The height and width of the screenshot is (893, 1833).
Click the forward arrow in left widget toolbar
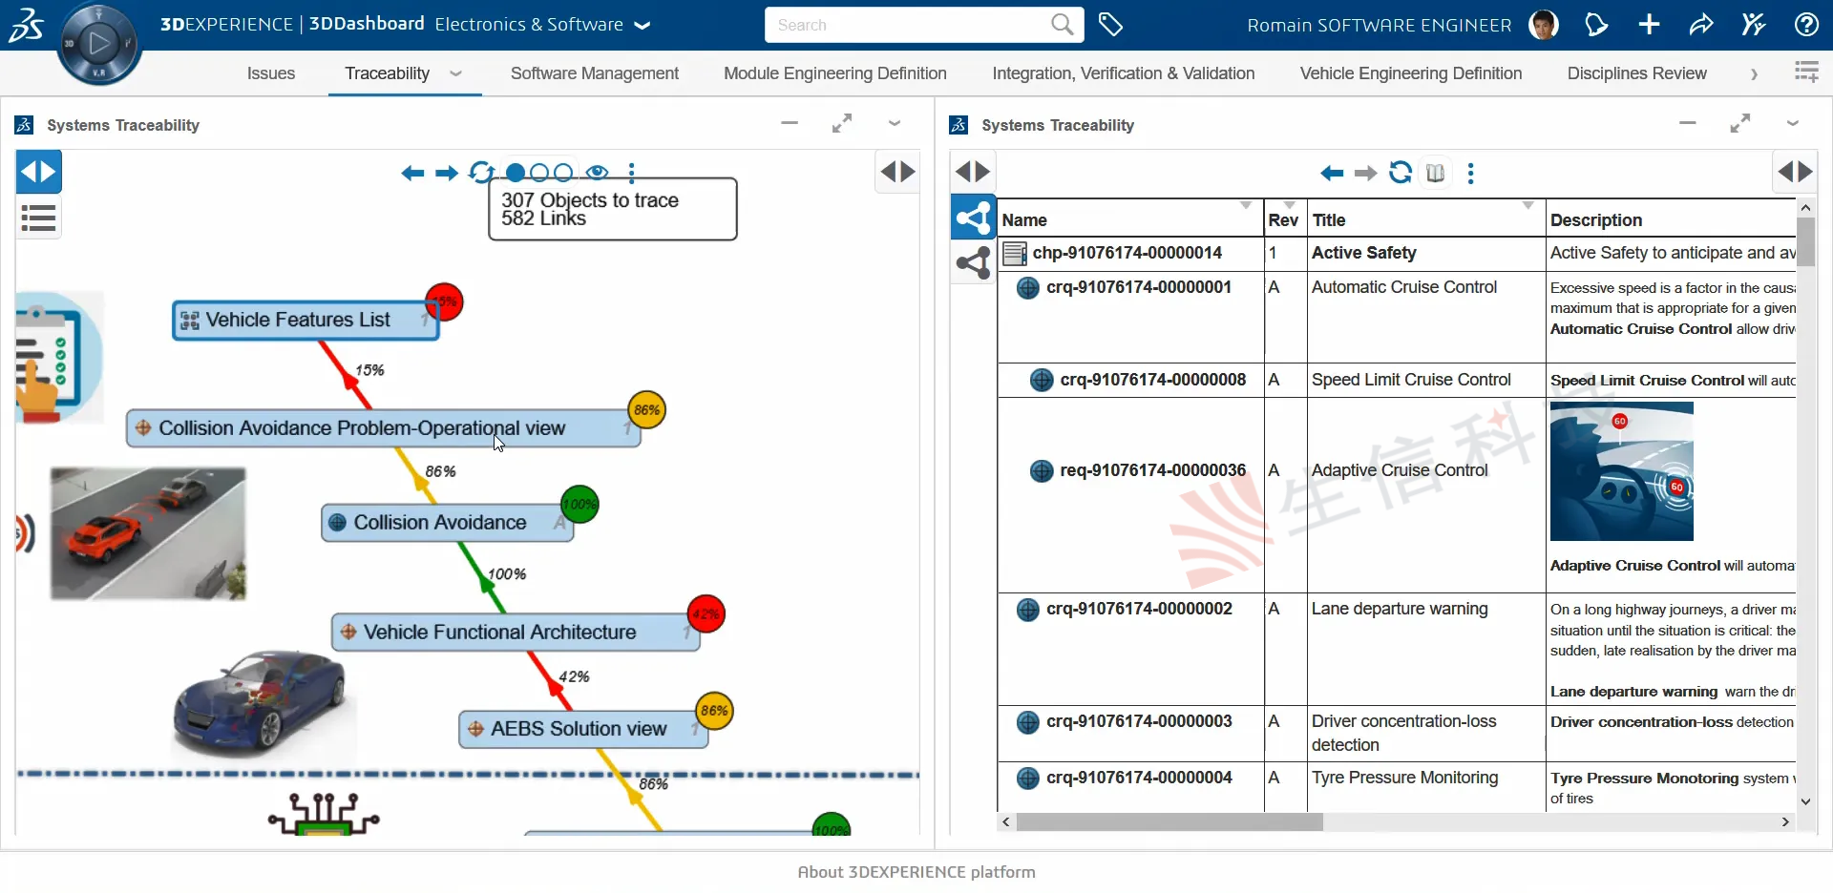pos(447,173)
